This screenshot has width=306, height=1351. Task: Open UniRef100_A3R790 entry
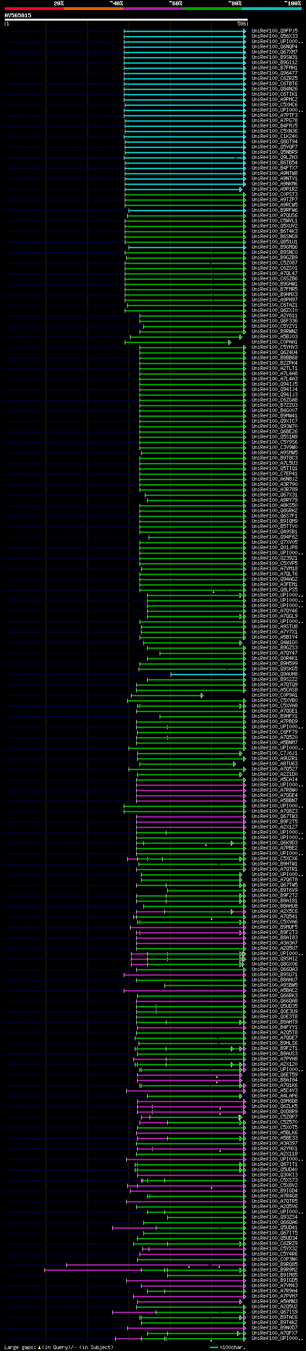tap(274, 484)
